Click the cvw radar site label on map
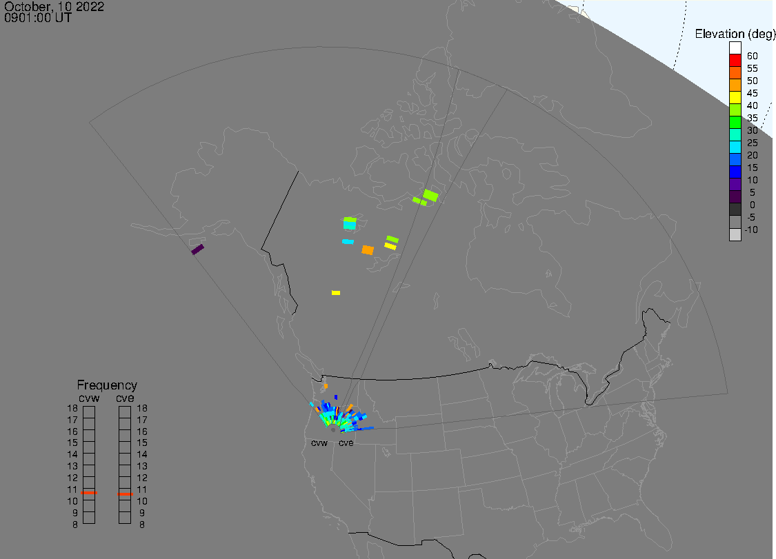The width and height of the screenshot is (776, 559). (x=319, y=443)
